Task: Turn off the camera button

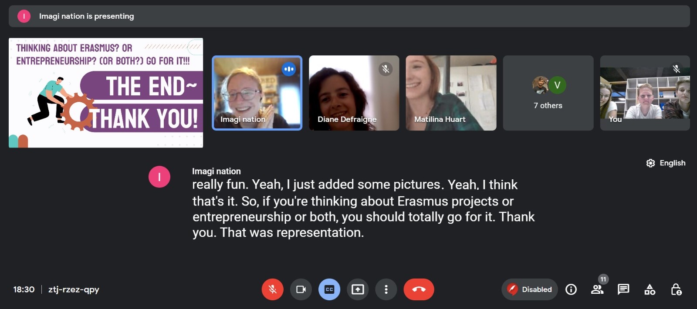Action: (x=301, y=289)
